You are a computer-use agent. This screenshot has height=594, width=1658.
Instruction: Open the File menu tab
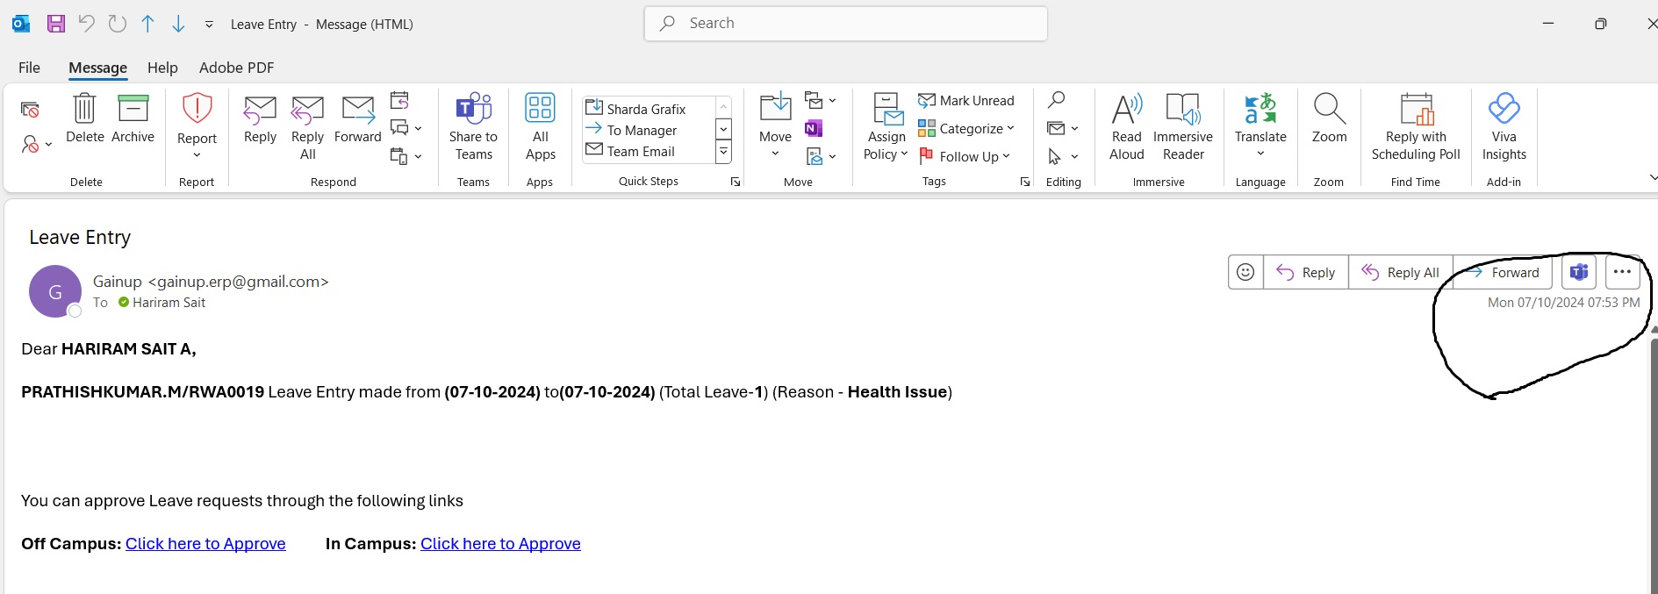29,68
